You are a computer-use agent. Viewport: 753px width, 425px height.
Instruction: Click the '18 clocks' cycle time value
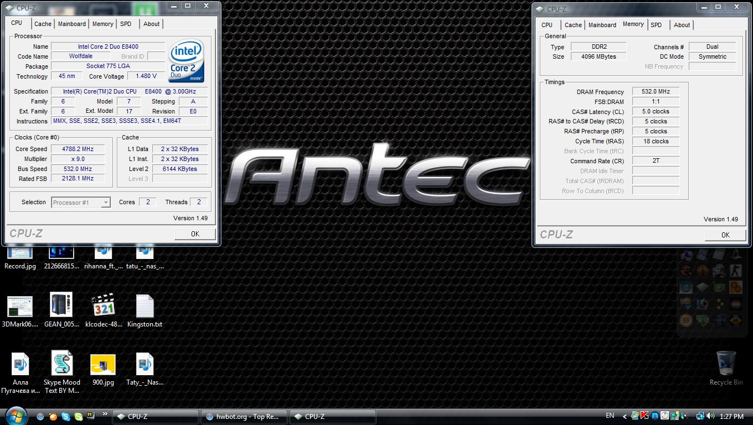656,142
